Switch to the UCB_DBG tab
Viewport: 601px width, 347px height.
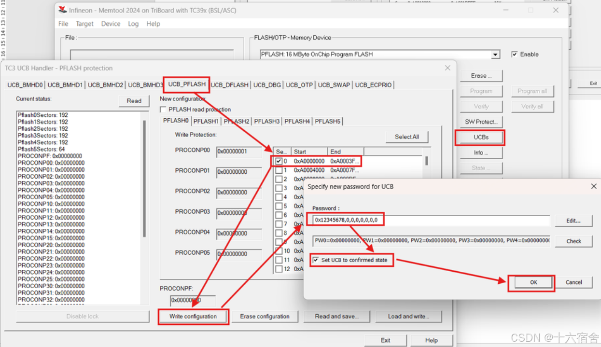[x=267, y=85]
